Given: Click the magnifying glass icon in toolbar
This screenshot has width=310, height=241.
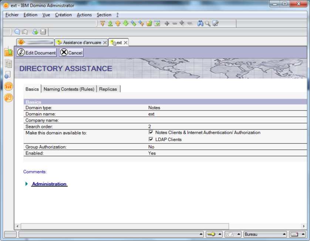Looking at the screenshot, I should (208, 24).
